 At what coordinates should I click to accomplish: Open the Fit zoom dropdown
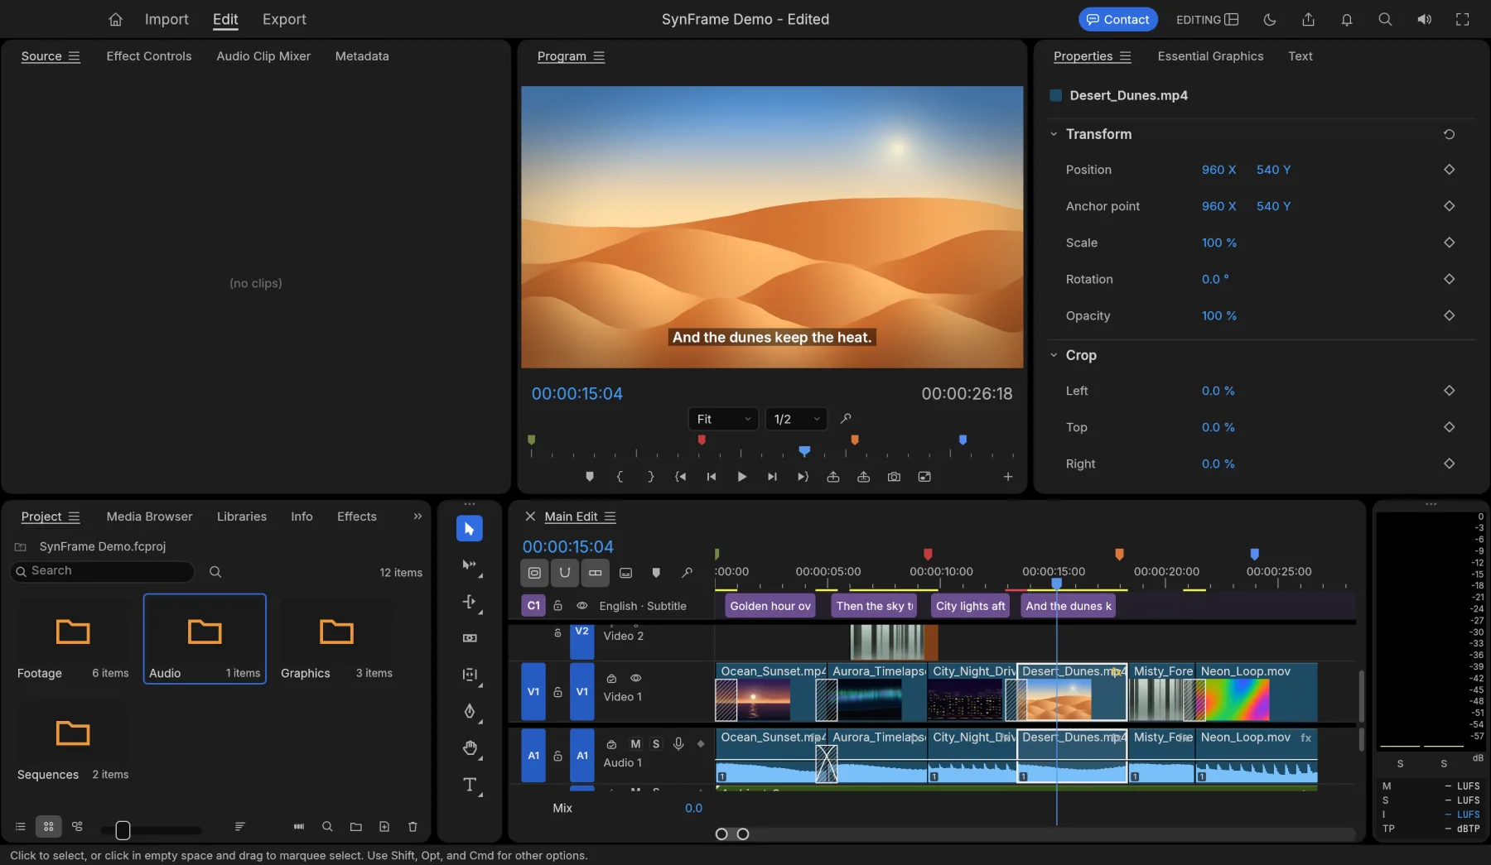point(723,419)
